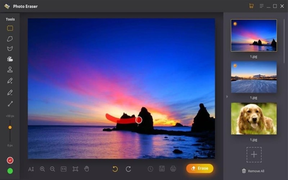The width and height of the screenshot is (288, 180).
Task: Choose the polygon lasso tool
Action: [x=10, y=49]
